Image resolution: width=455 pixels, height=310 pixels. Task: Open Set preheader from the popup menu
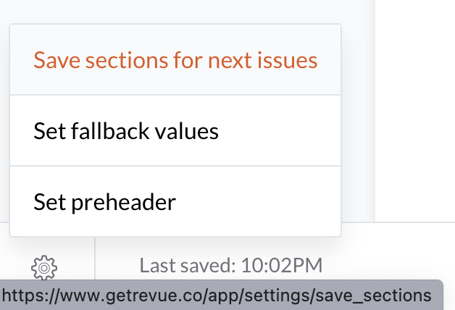pyautogui.click(x=175, y=201)
